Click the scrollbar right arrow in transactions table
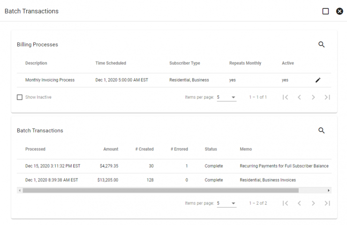 coord(329,190)
